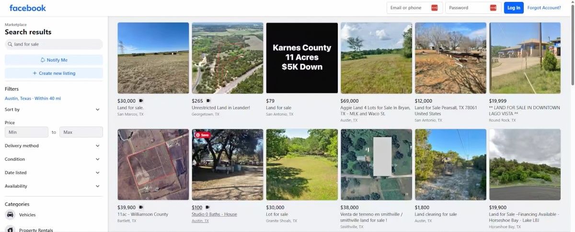The height and width of the screenshot is (232, 575).
Task: Open the Condition filter dropdown
Action: point(97,159)
